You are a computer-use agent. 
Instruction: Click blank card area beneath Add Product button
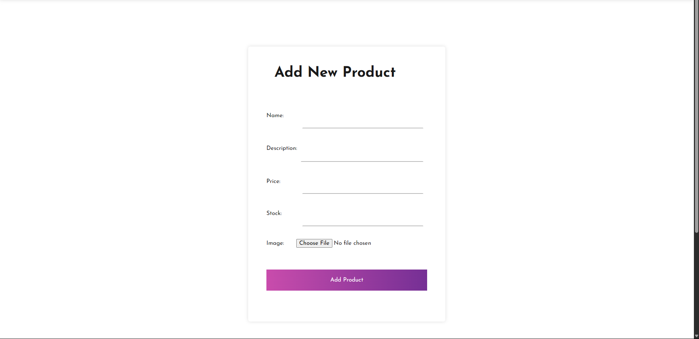click(347, 306)
